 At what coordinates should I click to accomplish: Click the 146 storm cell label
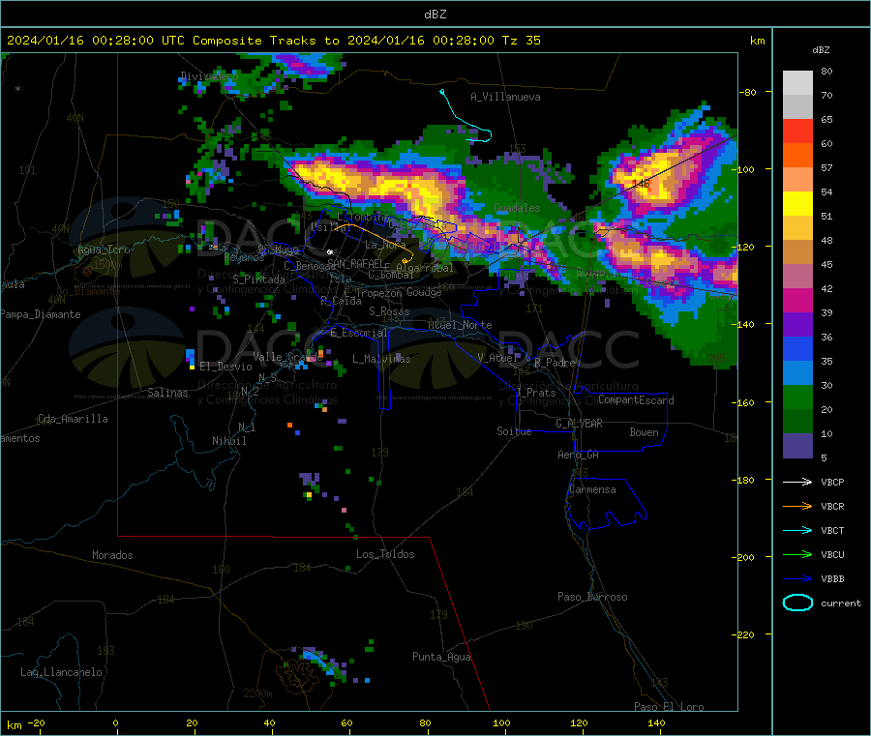[641, 183]
